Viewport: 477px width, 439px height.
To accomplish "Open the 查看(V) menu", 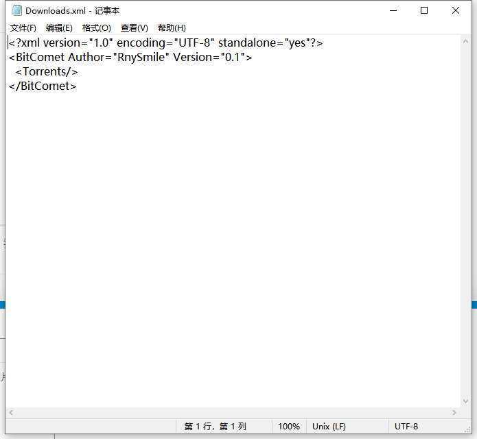I will pos(134,28).
